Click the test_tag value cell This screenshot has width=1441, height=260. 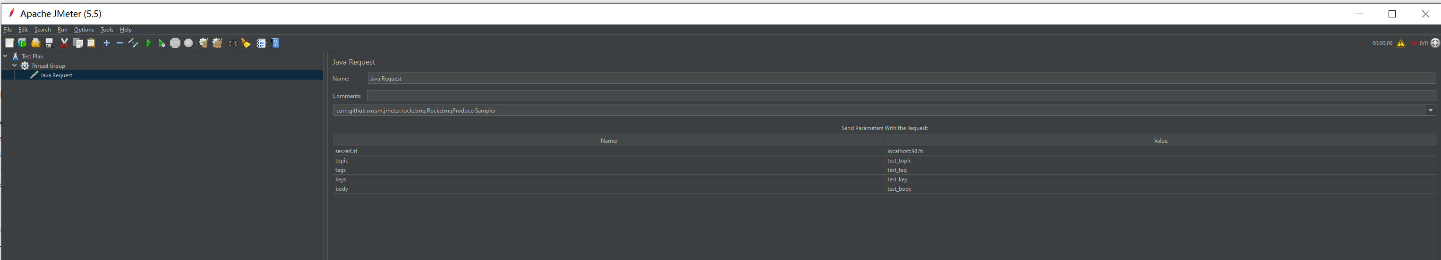coord(1160,170)
